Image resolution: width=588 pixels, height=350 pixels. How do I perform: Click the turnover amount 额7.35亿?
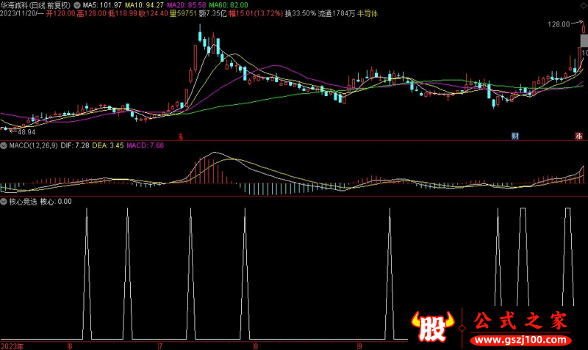[x=213, y=14]
